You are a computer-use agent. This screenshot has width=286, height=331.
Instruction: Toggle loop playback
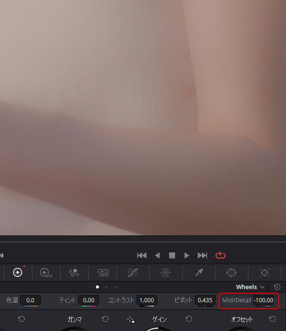coord(221,255)
